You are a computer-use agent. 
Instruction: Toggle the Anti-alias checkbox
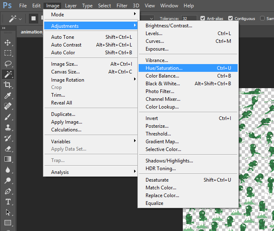tap(202, 18)
